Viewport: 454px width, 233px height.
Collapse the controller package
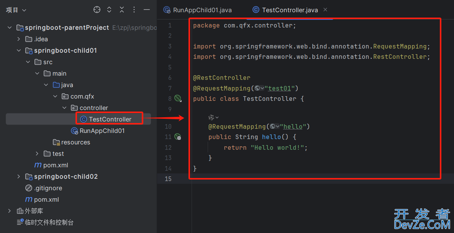[65, 108]
